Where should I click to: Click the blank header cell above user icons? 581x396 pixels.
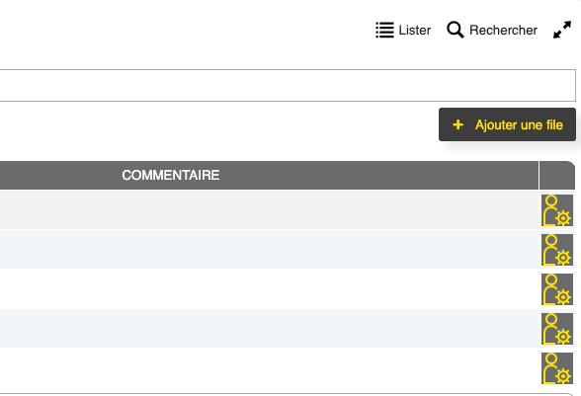(557, 175)
